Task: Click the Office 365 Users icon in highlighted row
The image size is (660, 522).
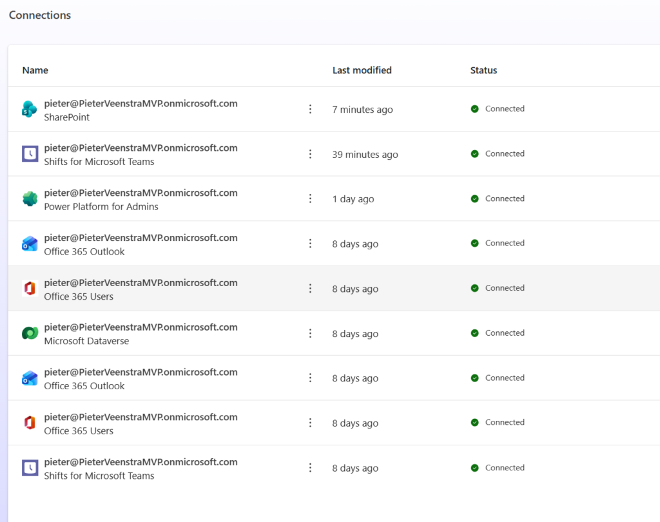Action: tap(30, 288)
